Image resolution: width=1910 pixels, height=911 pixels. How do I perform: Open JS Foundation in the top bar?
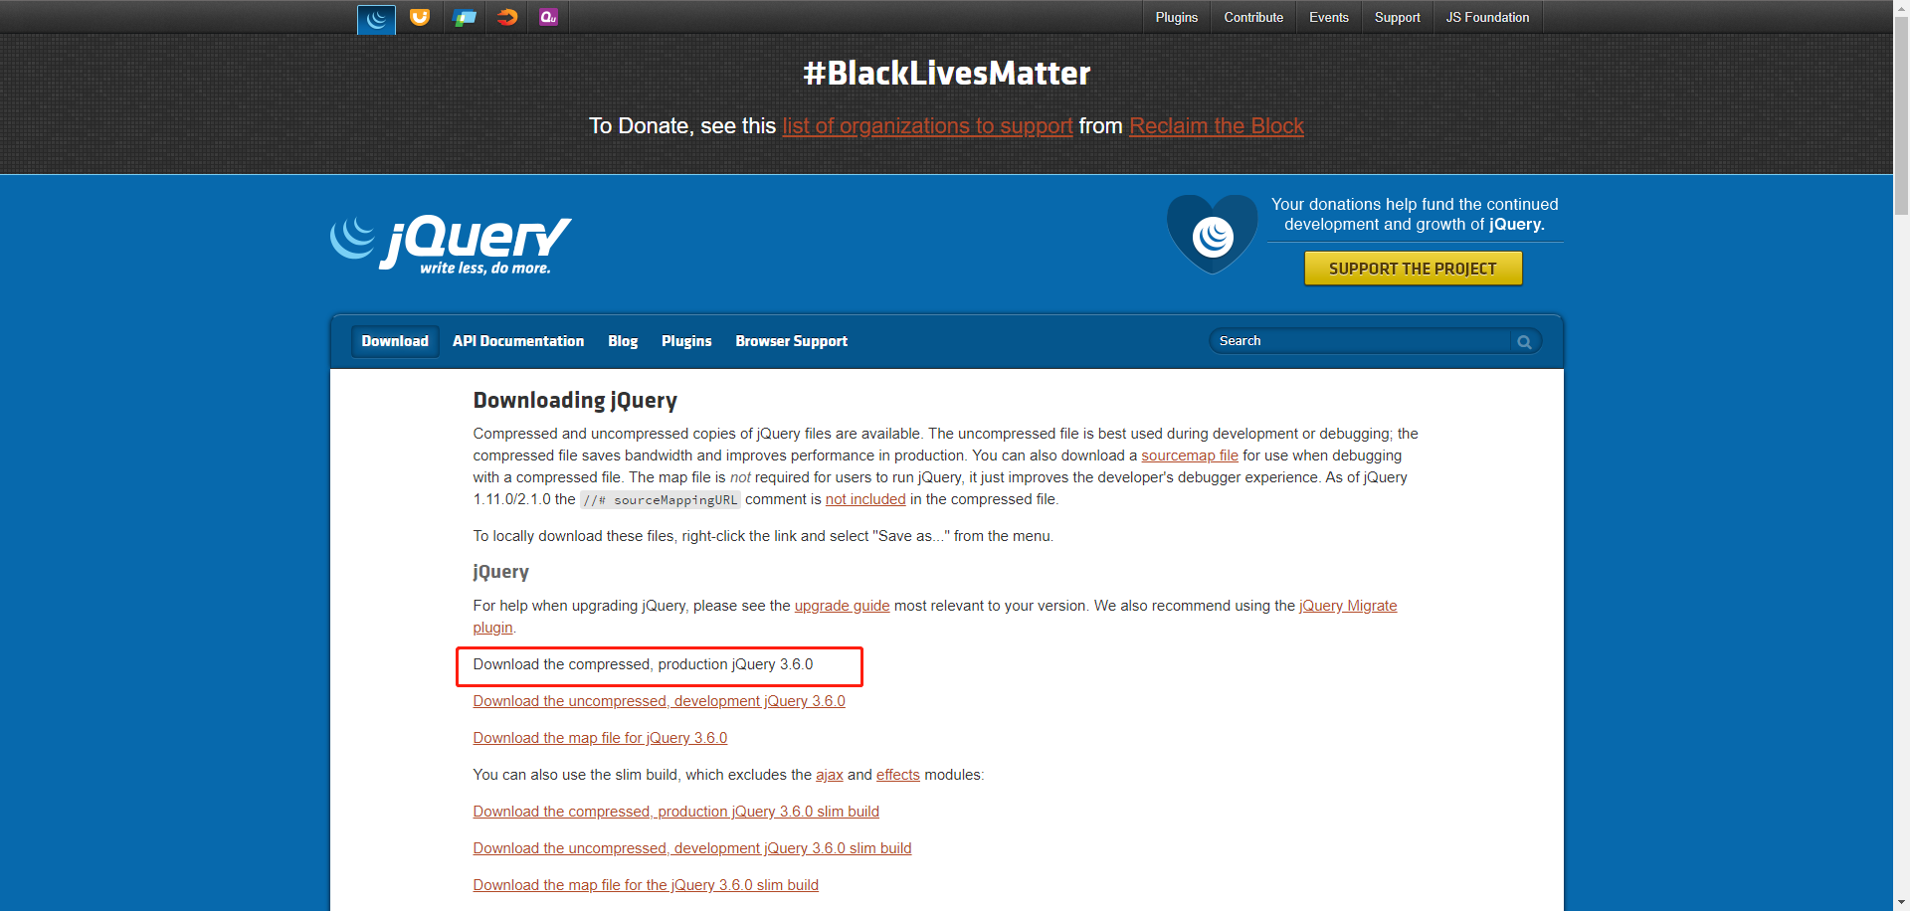[1488, 17]
